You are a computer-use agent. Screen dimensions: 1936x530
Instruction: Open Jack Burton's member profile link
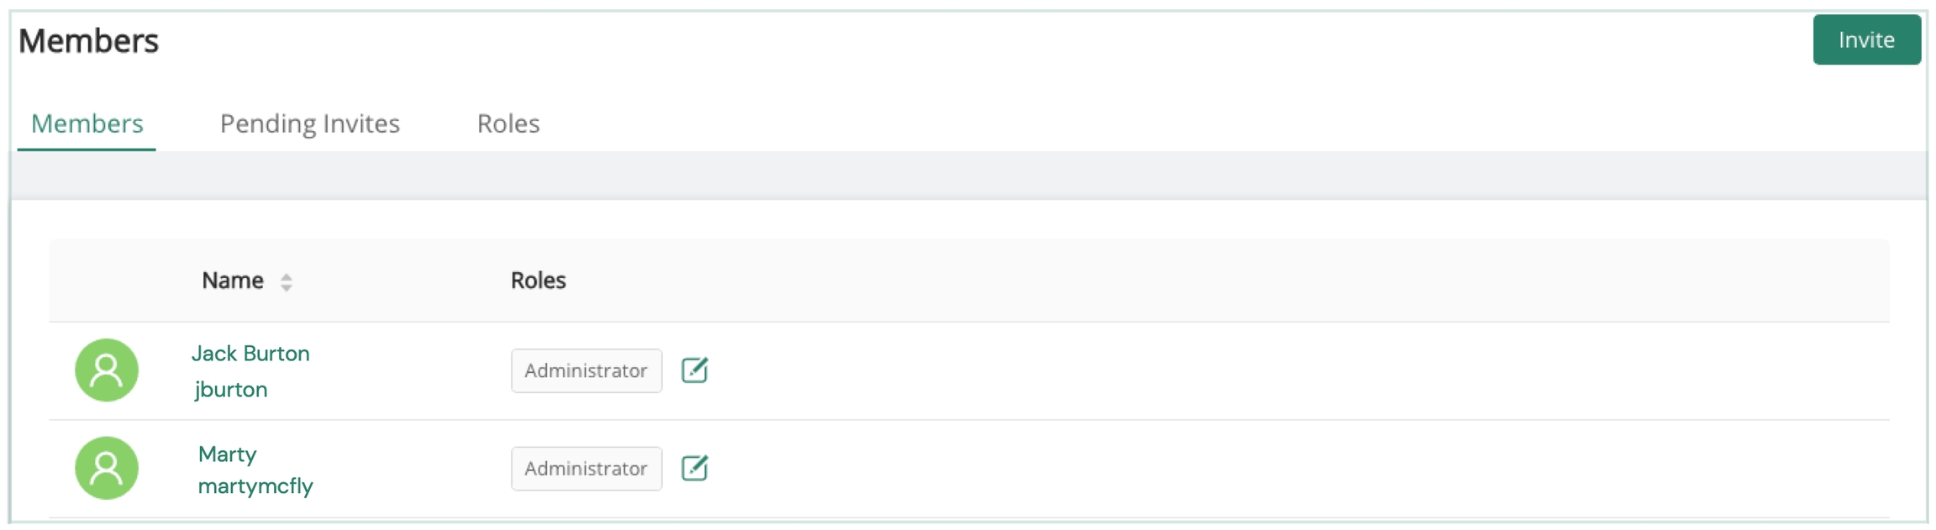(250, 354)
